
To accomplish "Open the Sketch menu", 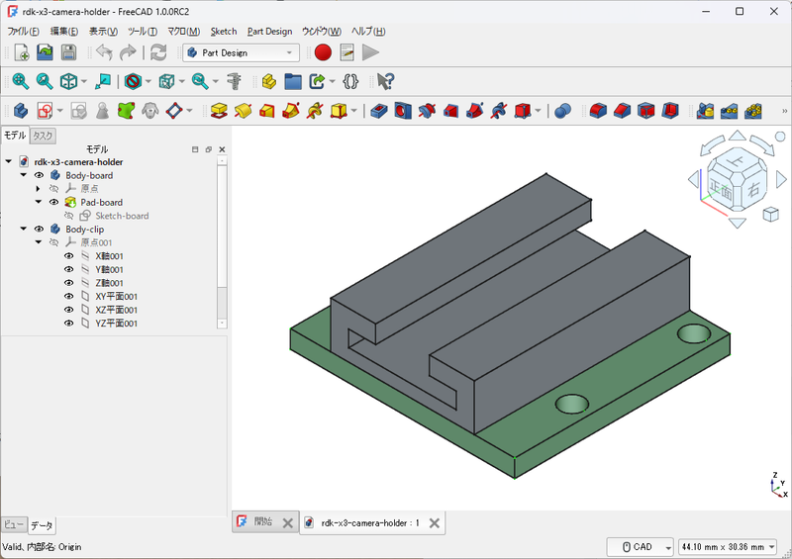I will click(x=223, y=31).
